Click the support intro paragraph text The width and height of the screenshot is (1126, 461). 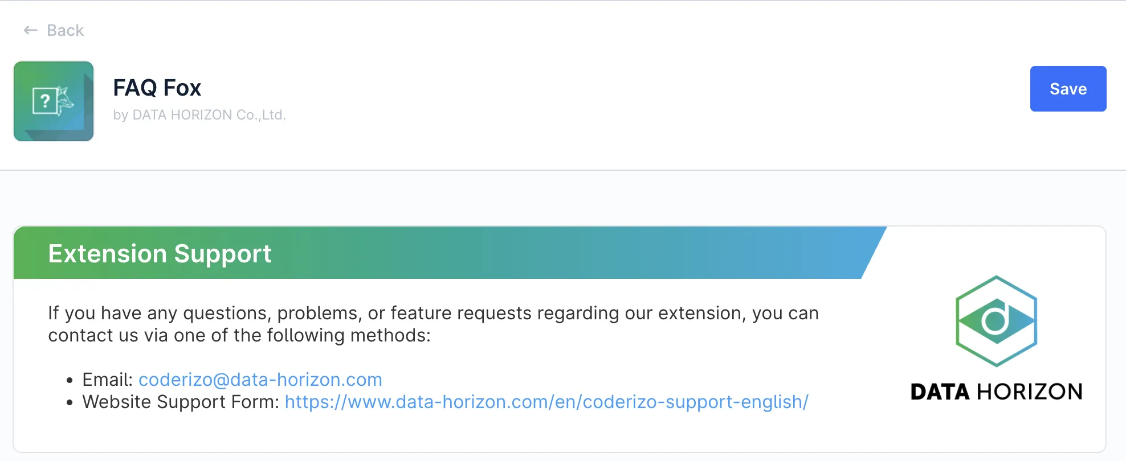point(433,324)
